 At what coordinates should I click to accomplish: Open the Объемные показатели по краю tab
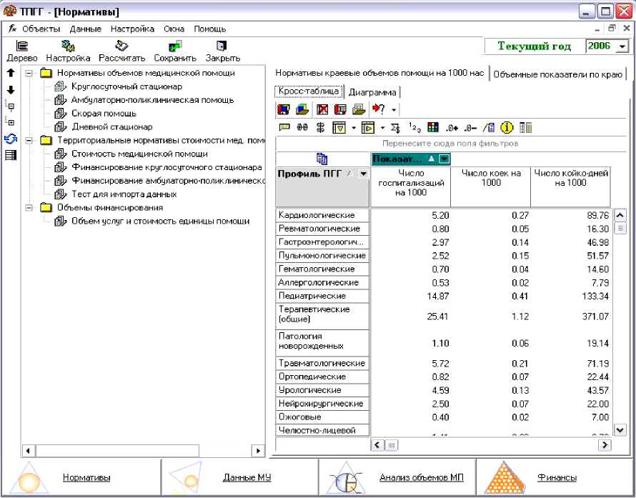click(x=558, y=74)
